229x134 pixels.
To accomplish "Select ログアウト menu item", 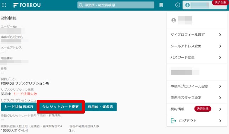I will (197, 121).
